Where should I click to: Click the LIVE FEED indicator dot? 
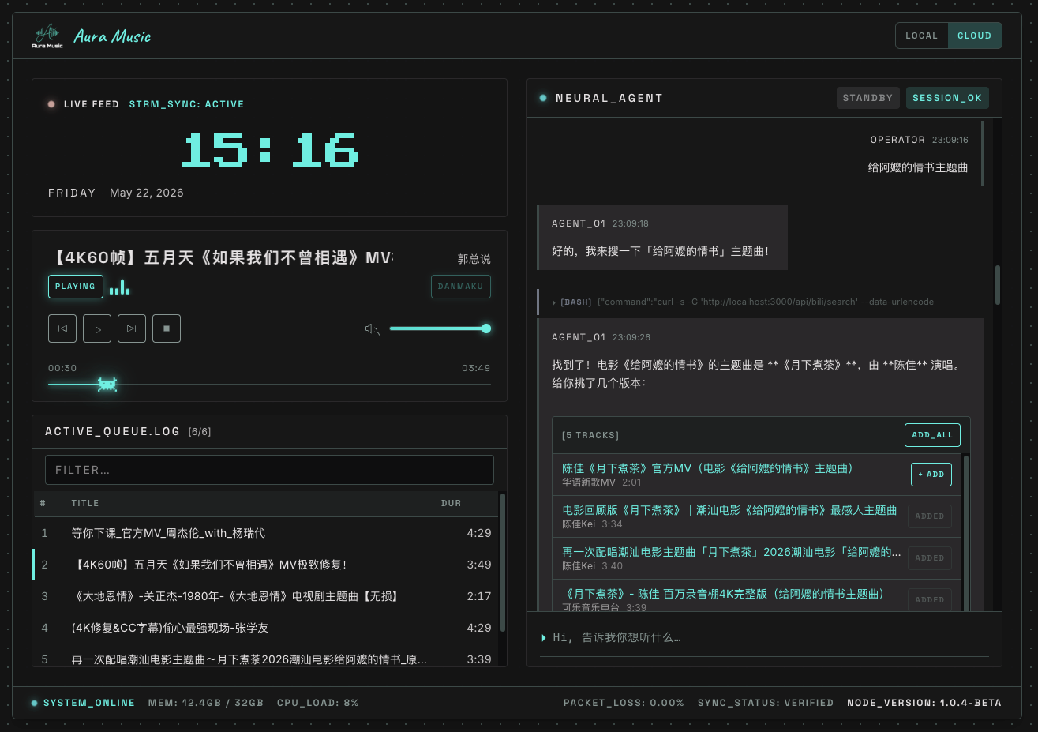click(51, 104)
